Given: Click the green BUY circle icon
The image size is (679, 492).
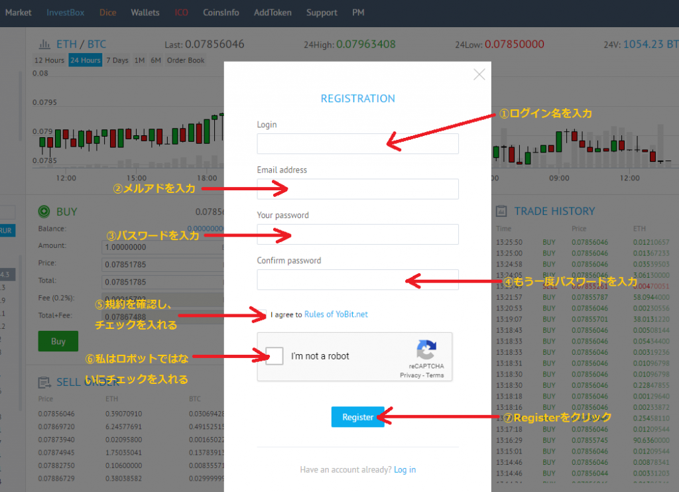Looking at the screenshot, I should pyautogui.click(x=44, y=212).
